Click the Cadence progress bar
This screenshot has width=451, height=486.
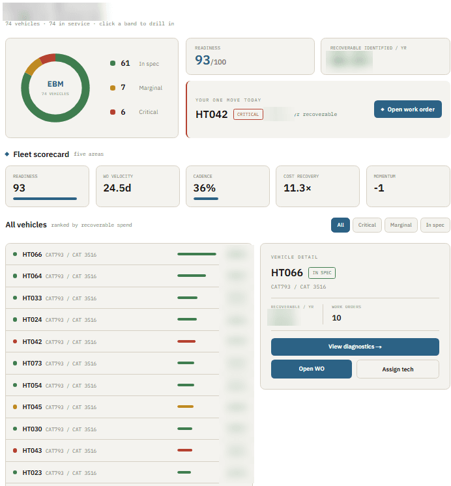click(x=206, y=199)
